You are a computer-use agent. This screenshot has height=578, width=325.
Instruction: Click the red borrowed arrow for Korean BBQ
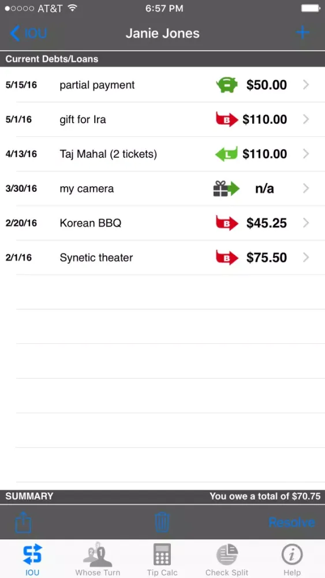[227, 223]
